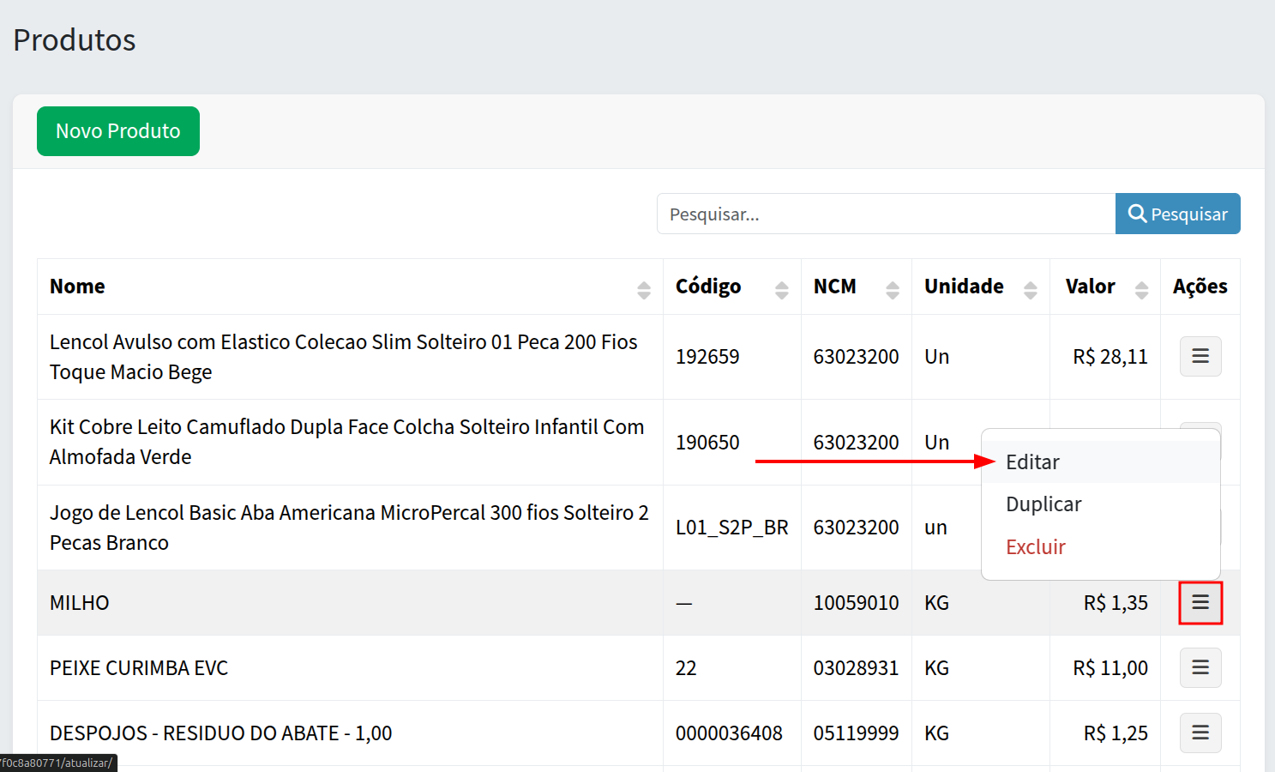
Task: Click the PEIXE CURIMBA EVC name cell
Action: [139, 668]
